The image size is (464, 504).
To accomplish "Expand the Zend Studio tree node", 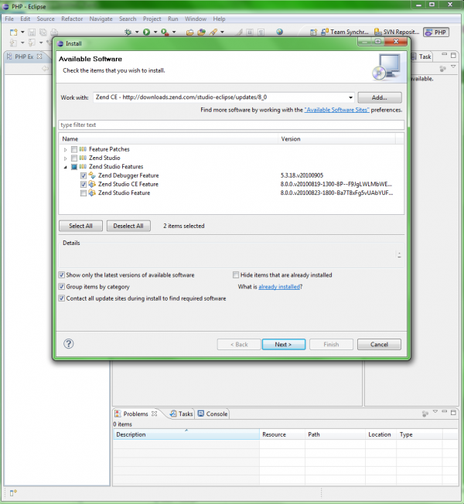I will coord(65,158).
